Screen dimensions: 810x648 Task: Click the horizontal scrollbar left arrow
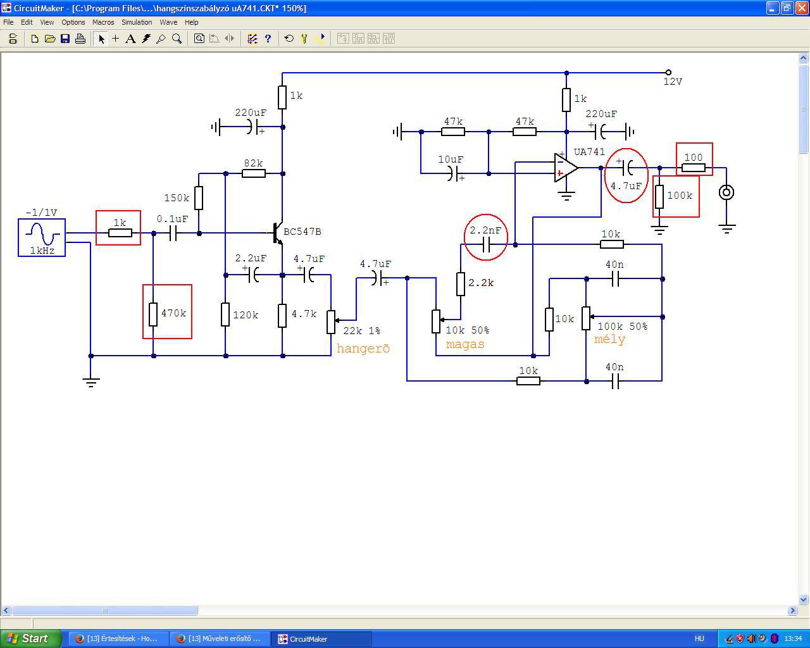coord(6,611)
